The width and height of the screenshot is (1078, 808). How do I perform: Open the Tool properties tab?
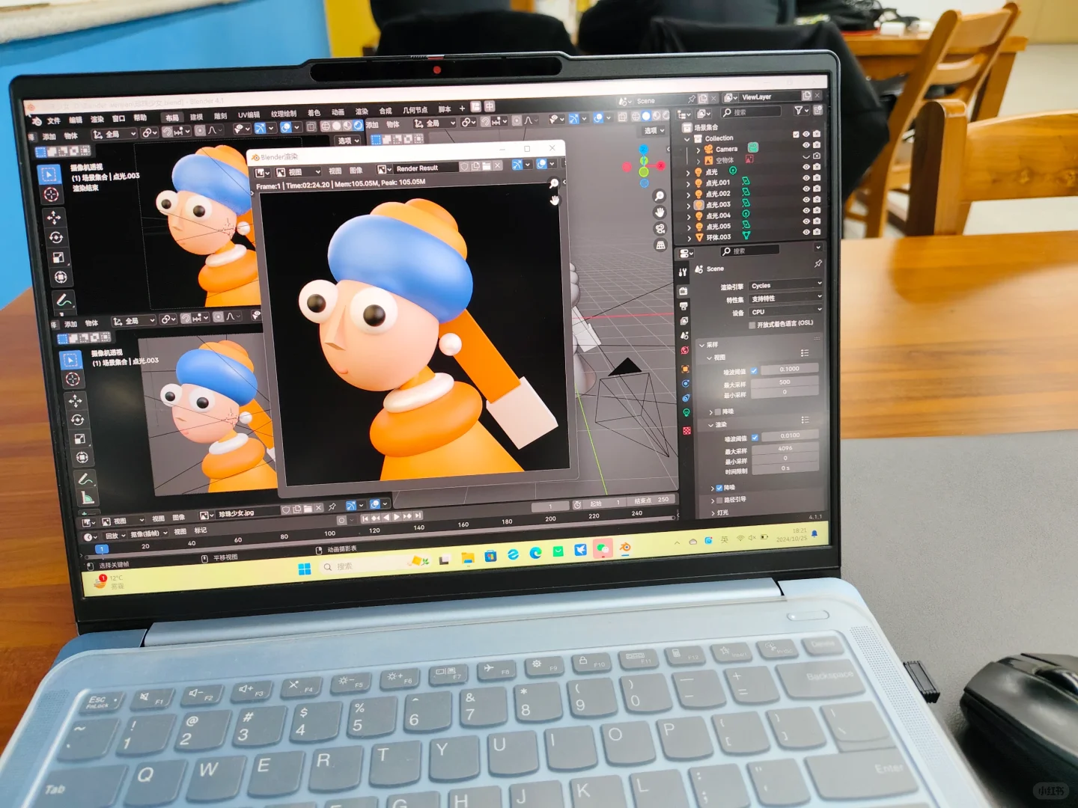pyautogui.click(x=683, y=272)
